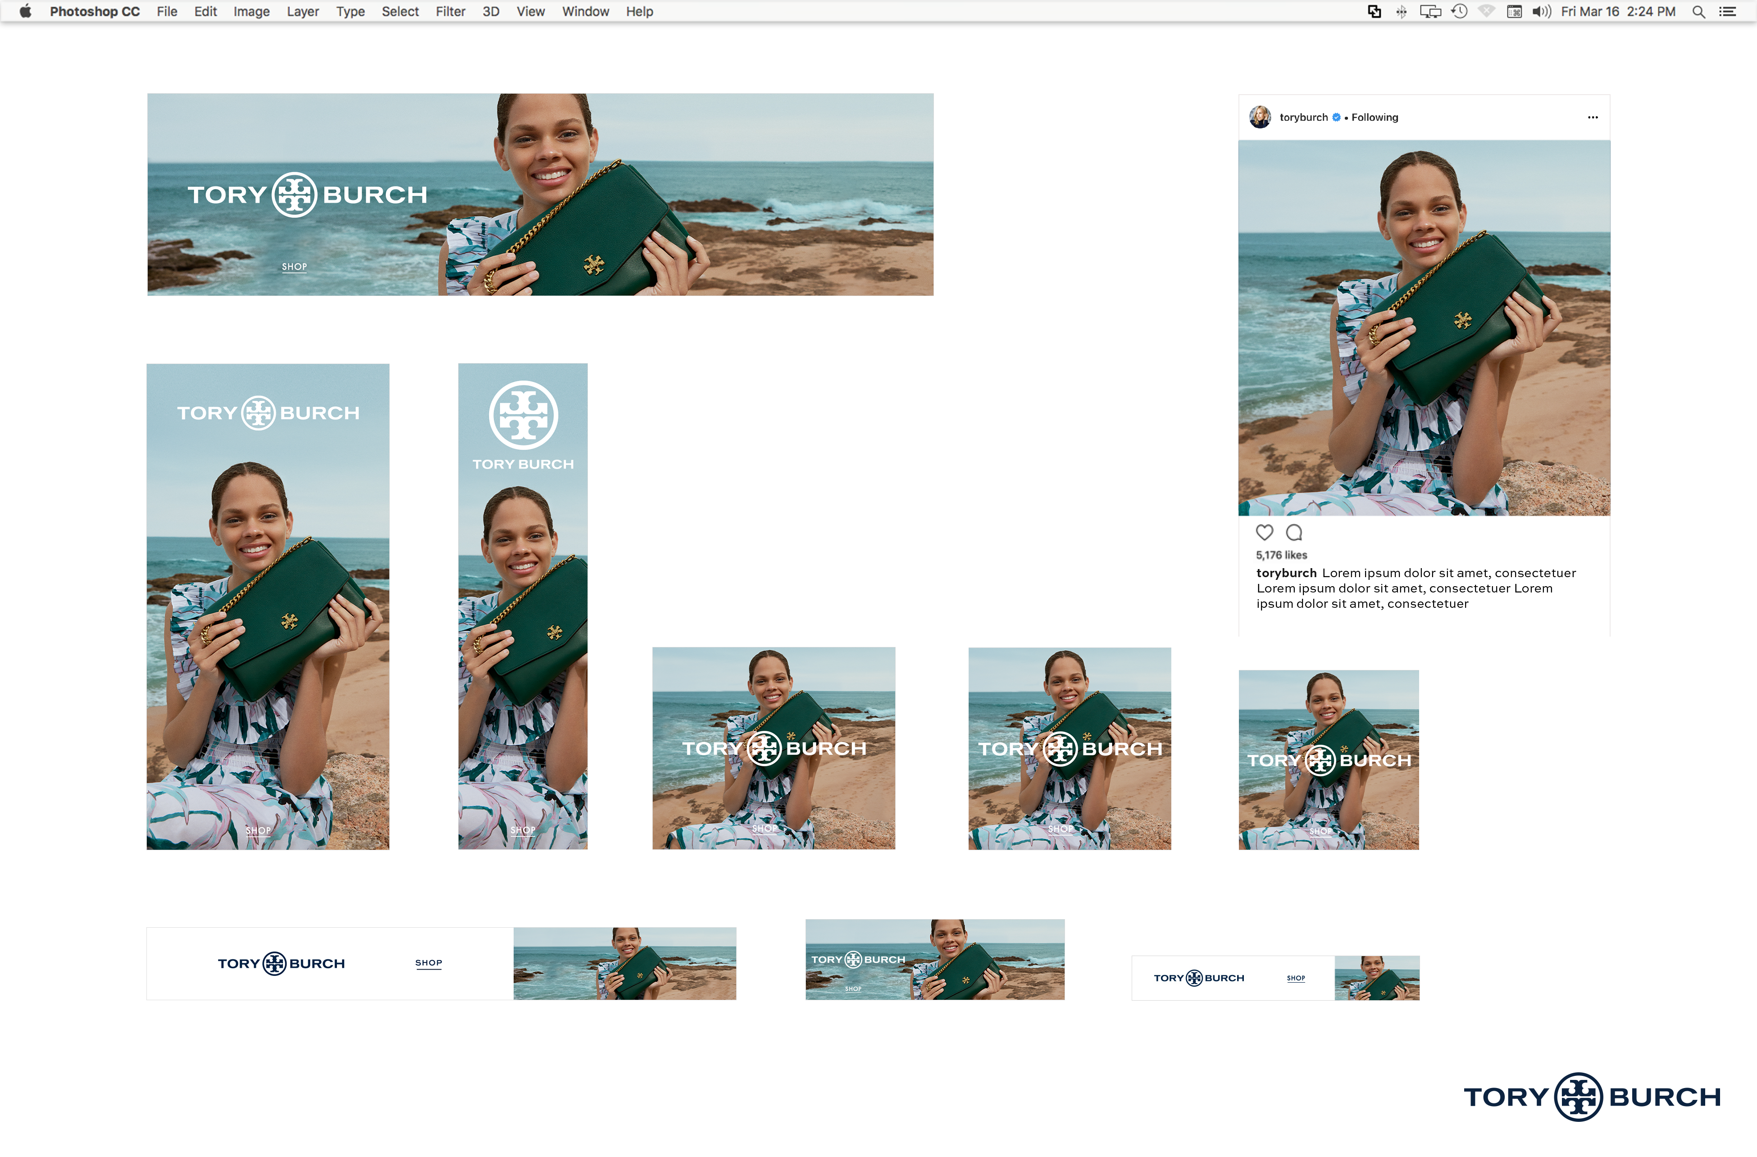Image resolution: width=1757 pixels, height=1157 pixels.
Task: Click the blue verified badge
Action: [1336, 118]
